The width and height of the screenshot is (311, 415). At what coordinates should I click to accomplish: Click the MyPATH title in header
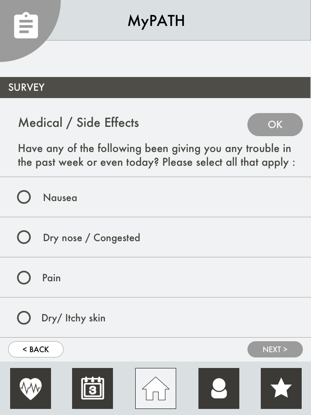[x=156, y=21]
